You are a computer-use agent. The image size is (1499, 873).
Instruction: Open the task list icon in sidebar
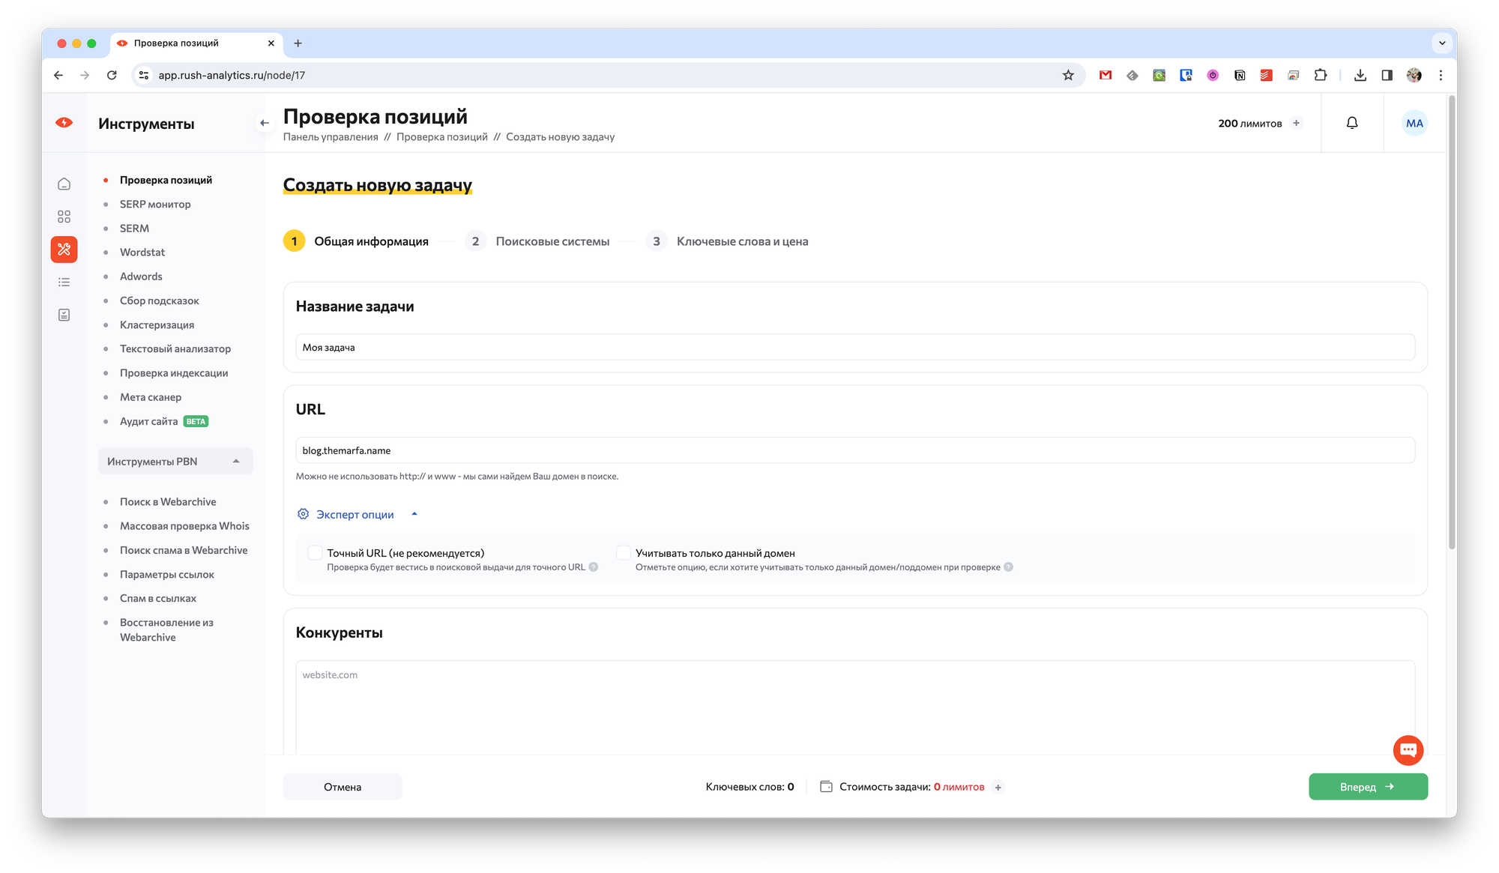point(64,283)
